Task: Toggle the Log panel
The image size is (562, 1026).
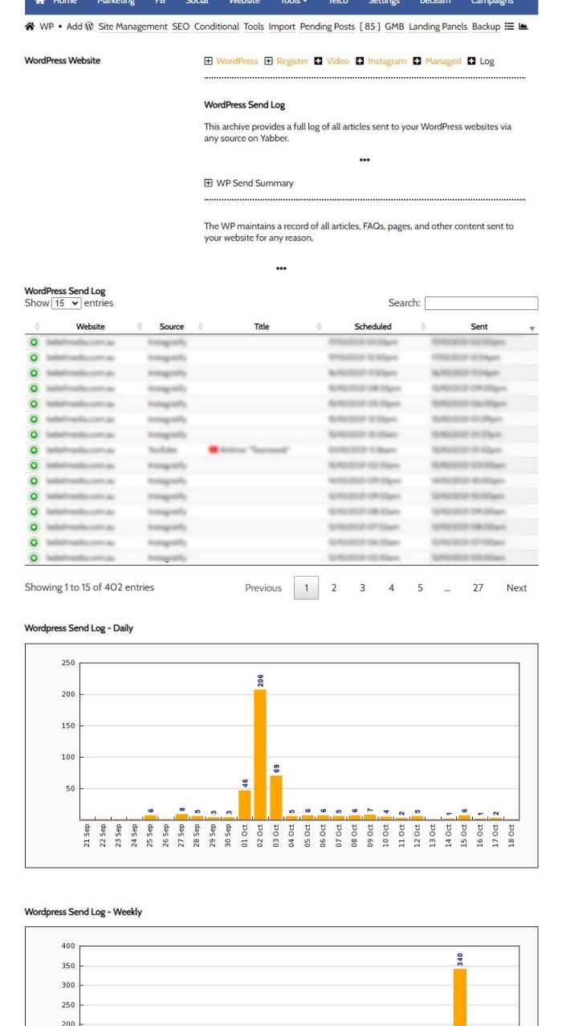Action: point(472,61)
